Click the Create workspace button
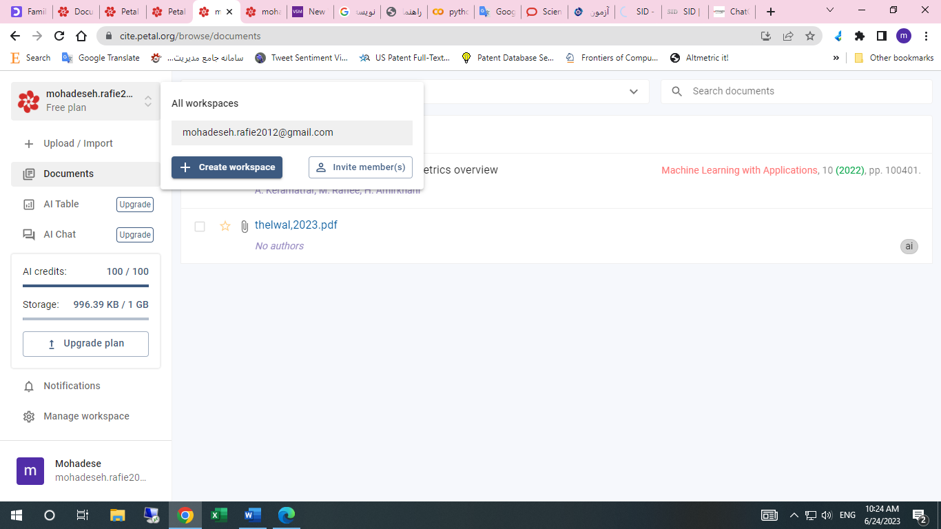Viewport: 941px width, 529px height. click(x=227, y=167)
